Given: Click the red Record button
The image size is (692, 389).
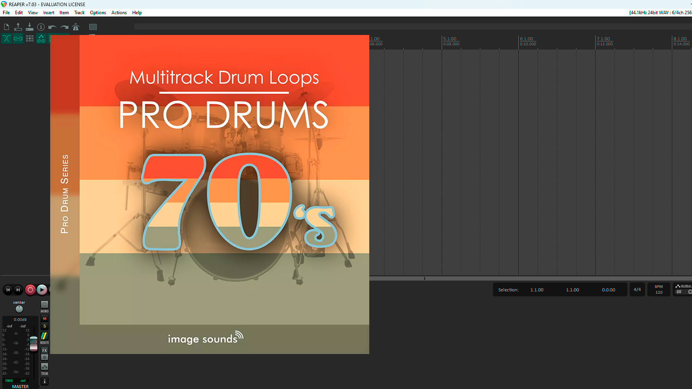Looking at the screenshot, I should point(30,290).
